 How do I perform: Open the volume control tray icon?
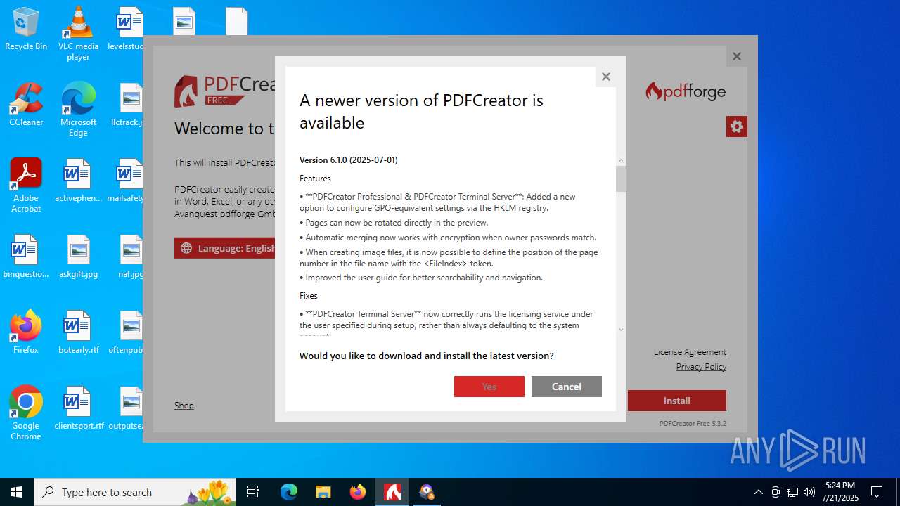click(x=809, y=492)
